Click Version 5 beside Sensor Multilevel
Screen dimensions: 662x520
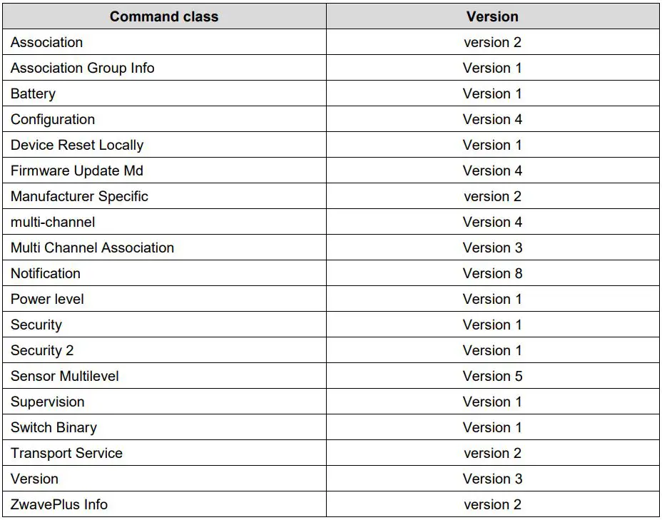coord(492,376)
